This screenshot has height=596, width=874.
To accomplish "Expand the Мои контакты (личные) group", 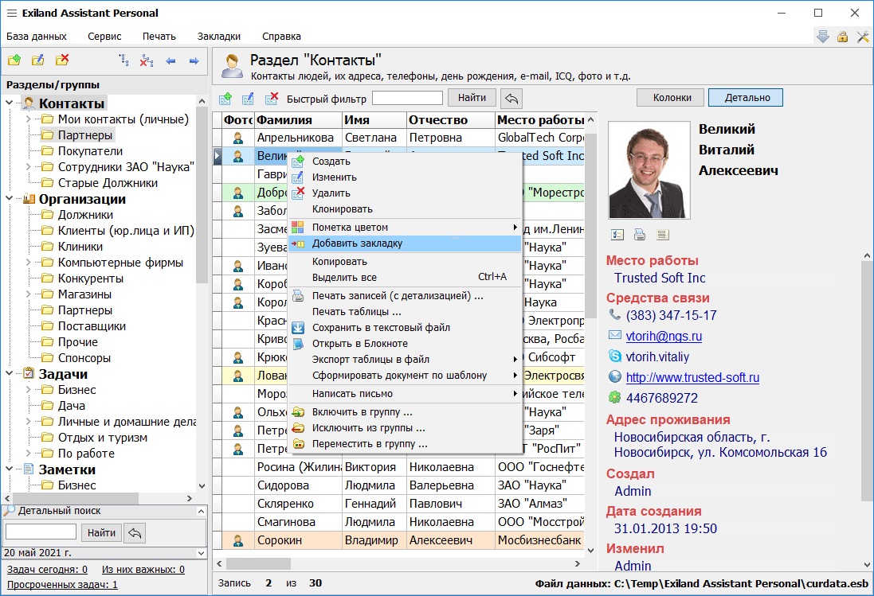I will 28,119.
